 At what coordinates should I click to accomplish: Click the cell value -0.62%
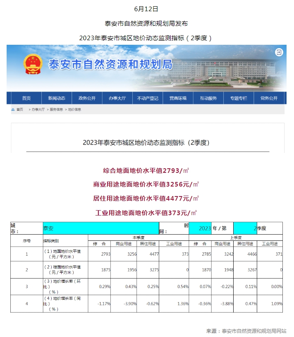pos(153,304)
